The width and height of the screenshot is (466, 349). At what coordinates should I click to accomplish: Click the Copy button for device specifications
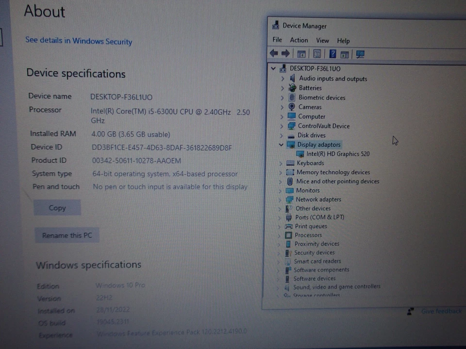(57, 207)
